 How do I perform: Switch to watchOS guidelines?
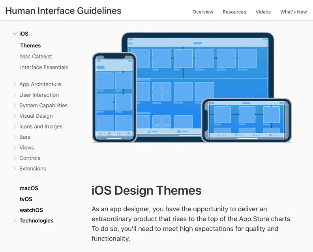pos(31,210)
